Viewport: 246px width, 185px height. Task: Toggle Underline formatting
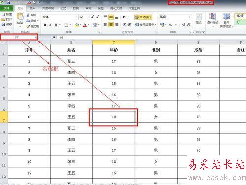[56, 25]
